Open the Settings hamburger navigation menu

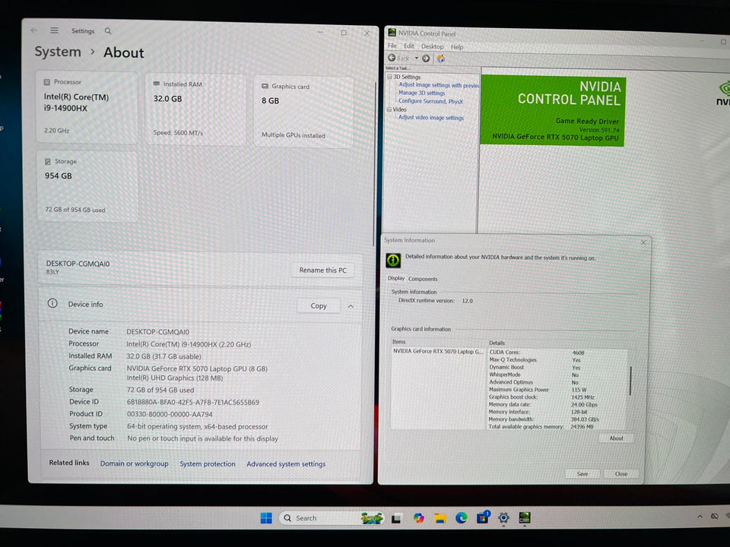pos(55,30)
